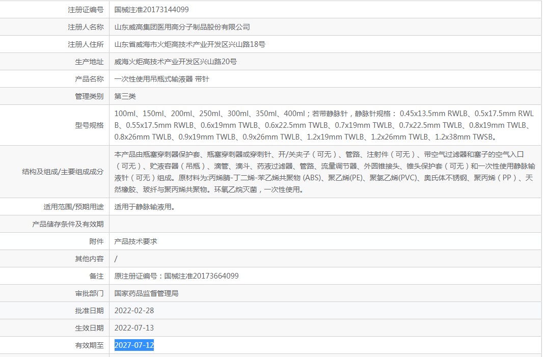544x357 pixels.
Task: Click the 备注 label
Action: (x=96, y=276)
